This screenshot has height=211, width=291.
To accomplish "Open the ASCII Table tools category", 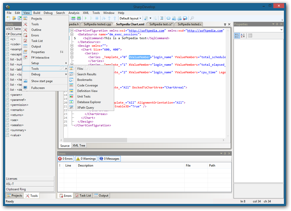I will click(14, 29).
